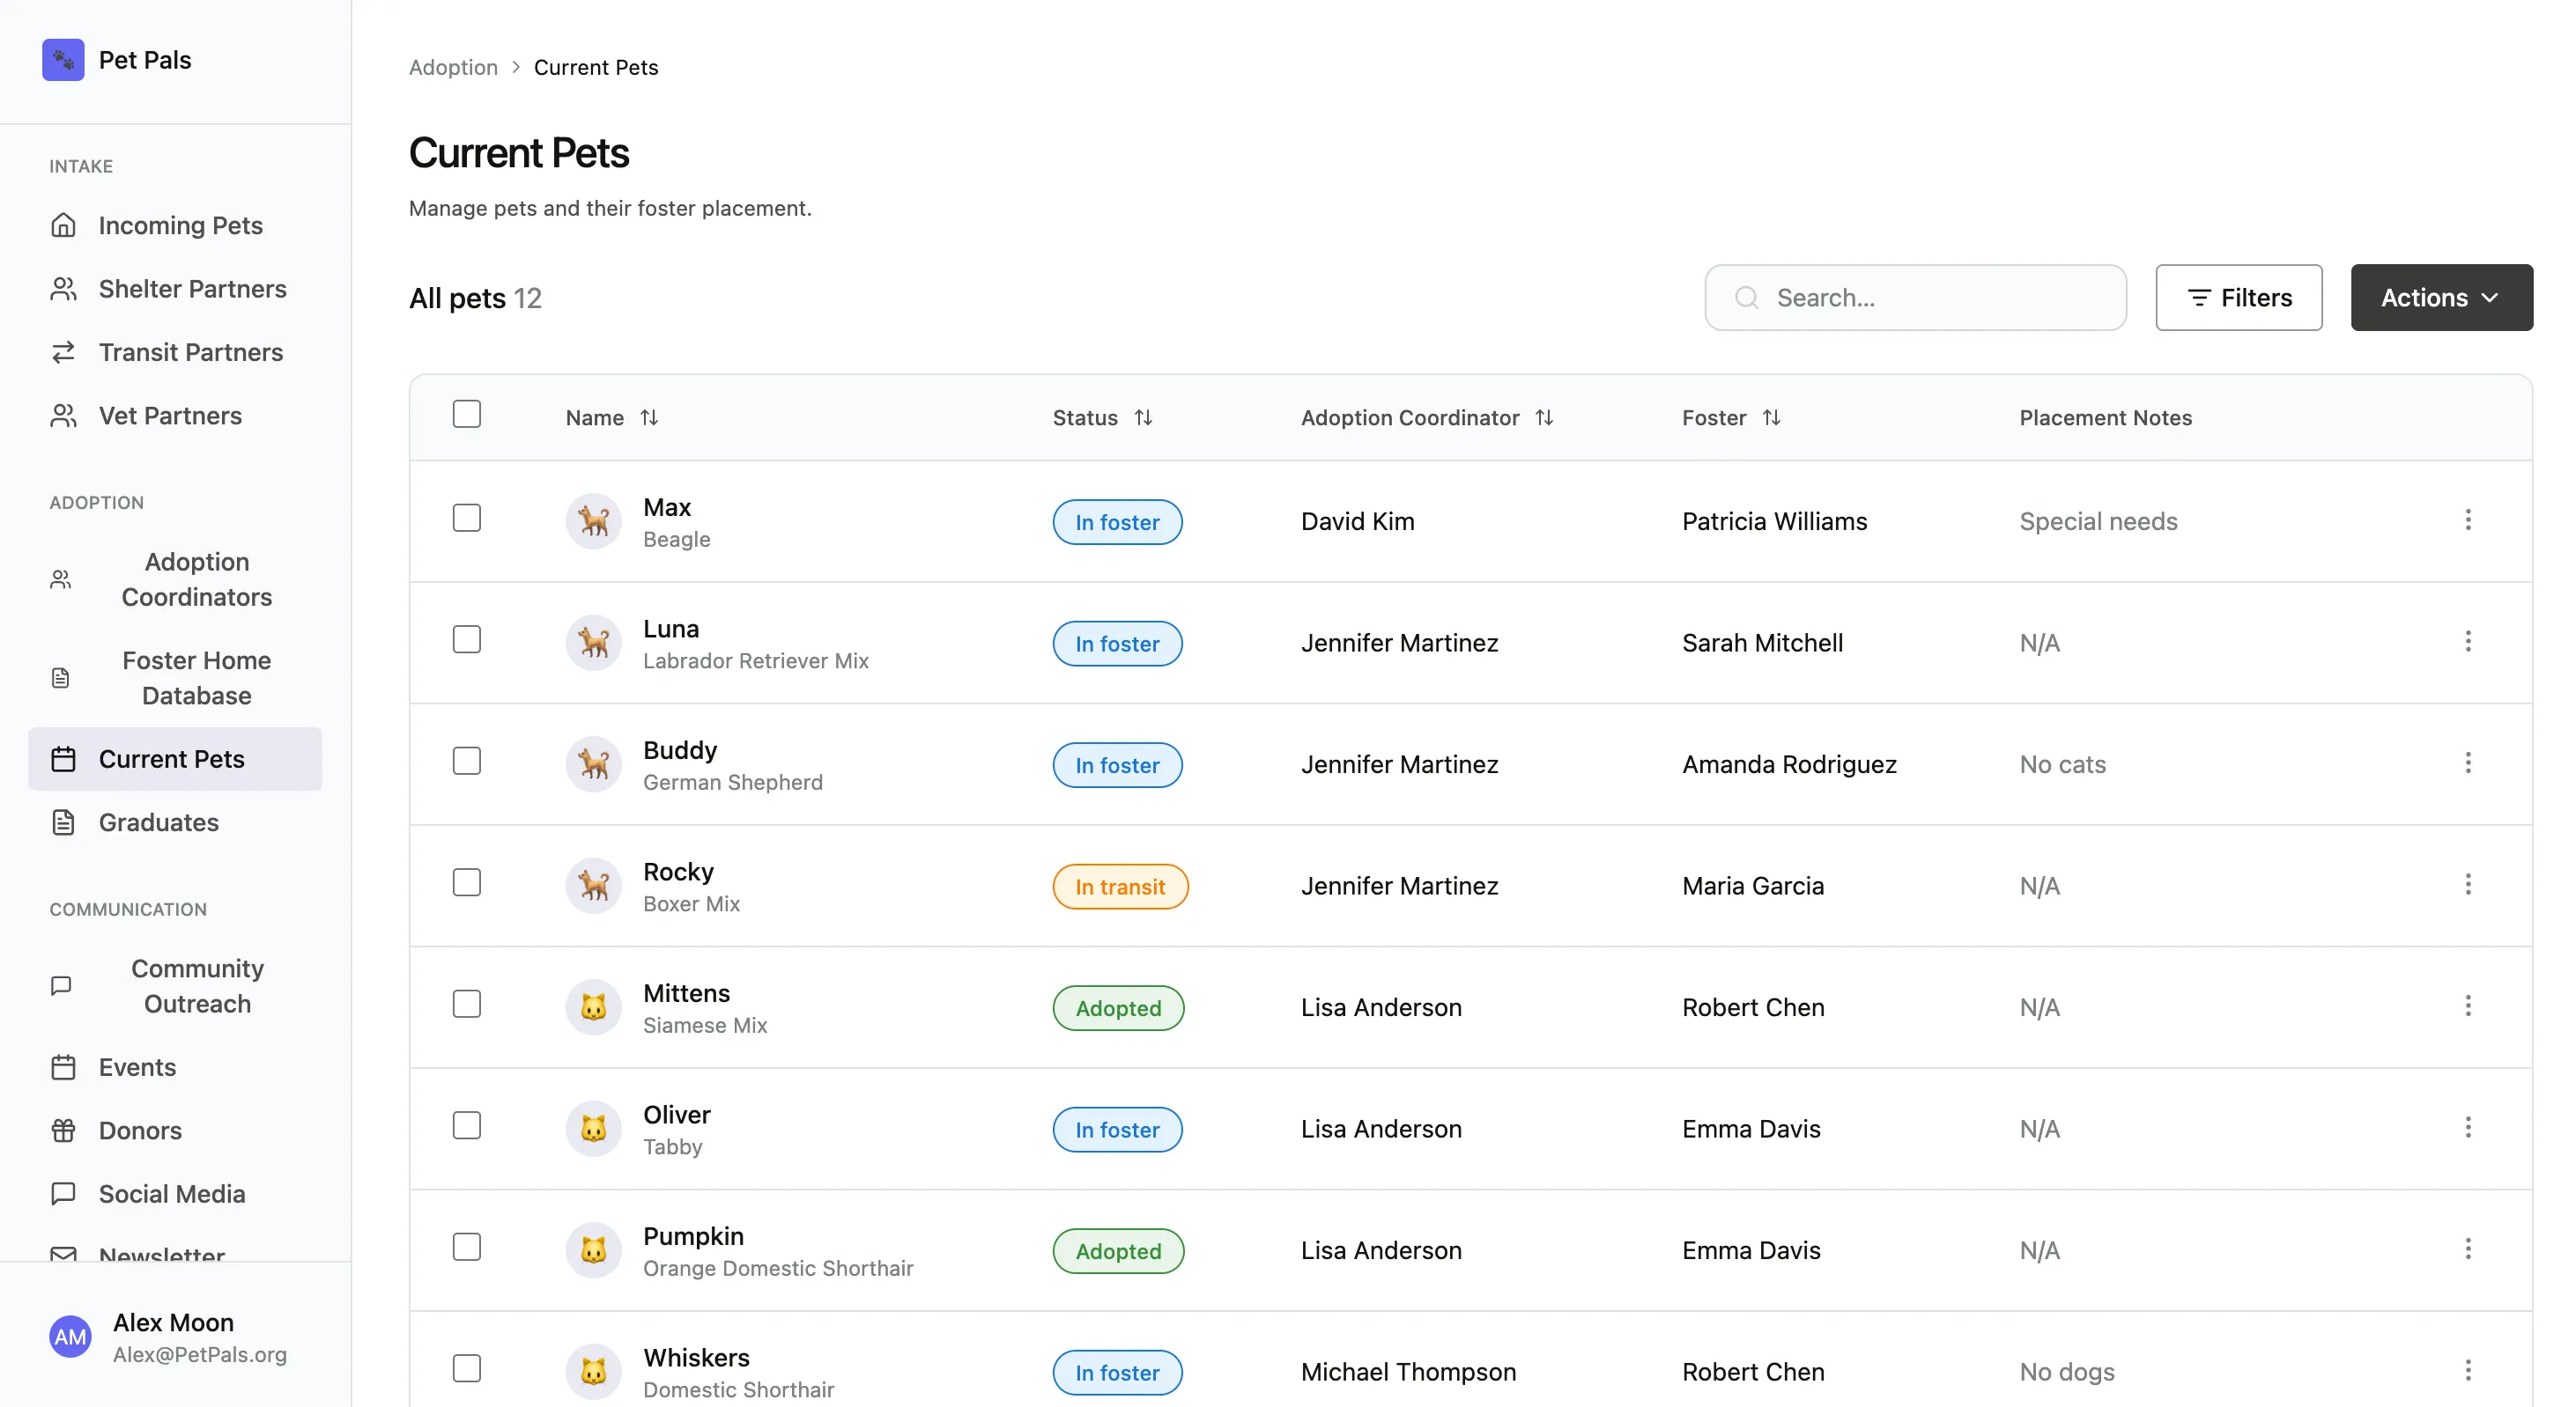Click the Graduates document icon
The image size is (2576, 1407).
[63, 822]
